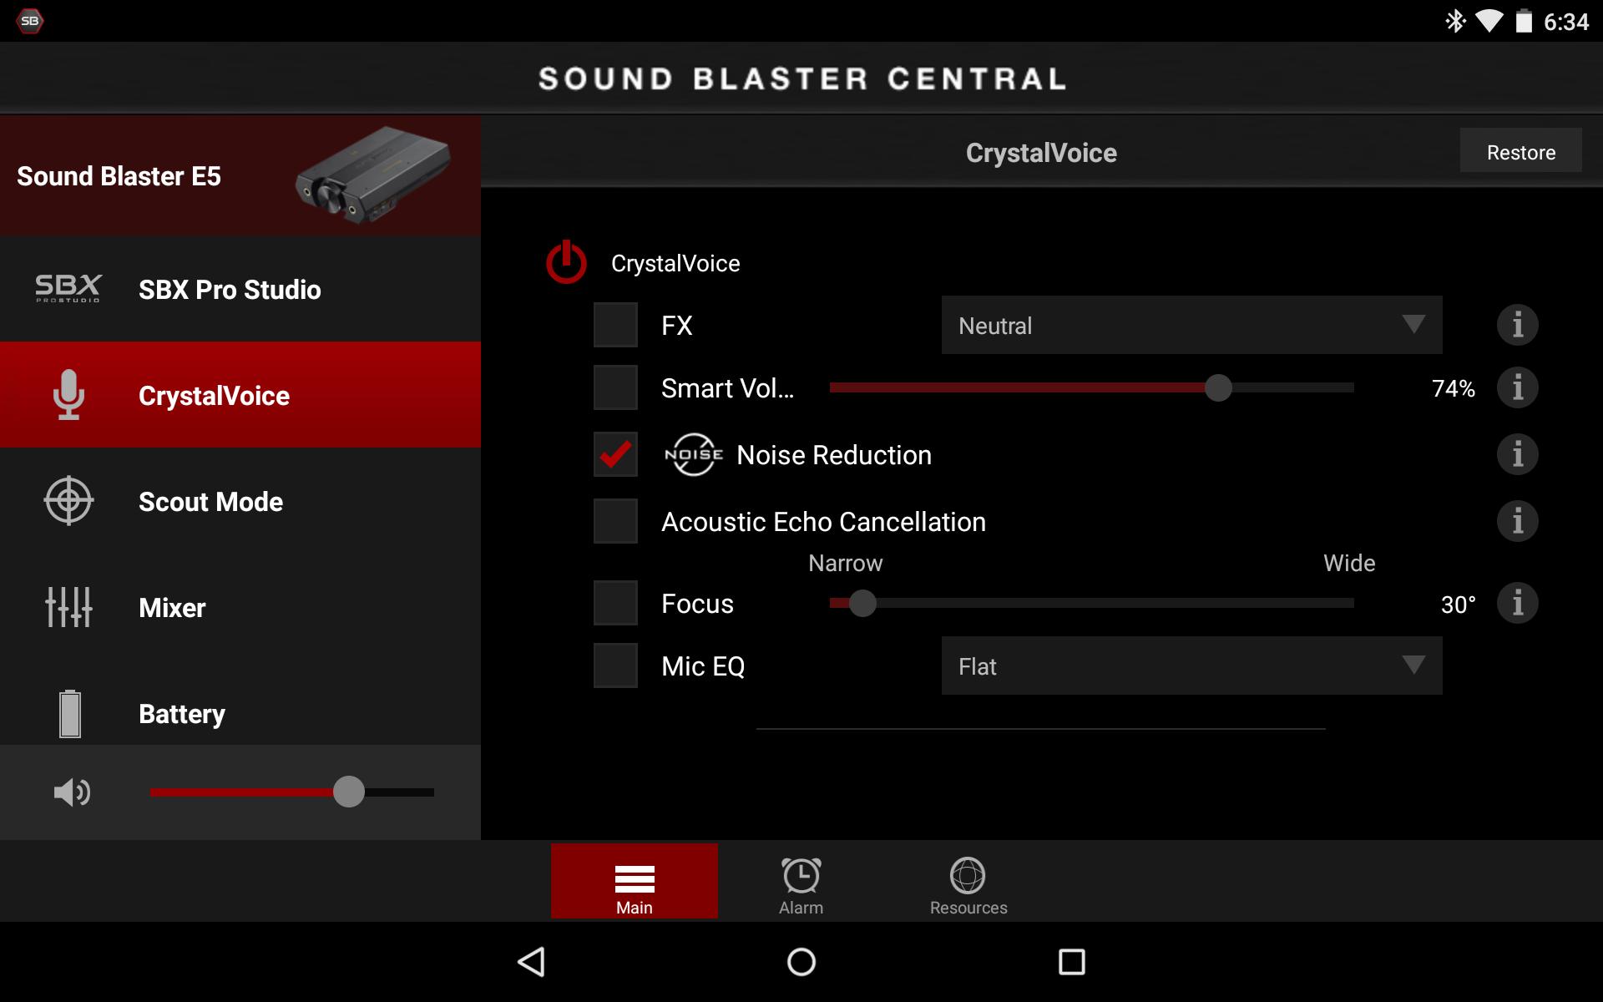Enable the Smart Volume checkbox

pos(615,387)
